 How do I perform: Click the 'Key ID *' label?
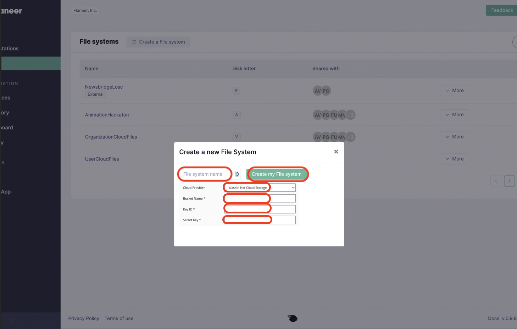189,209
